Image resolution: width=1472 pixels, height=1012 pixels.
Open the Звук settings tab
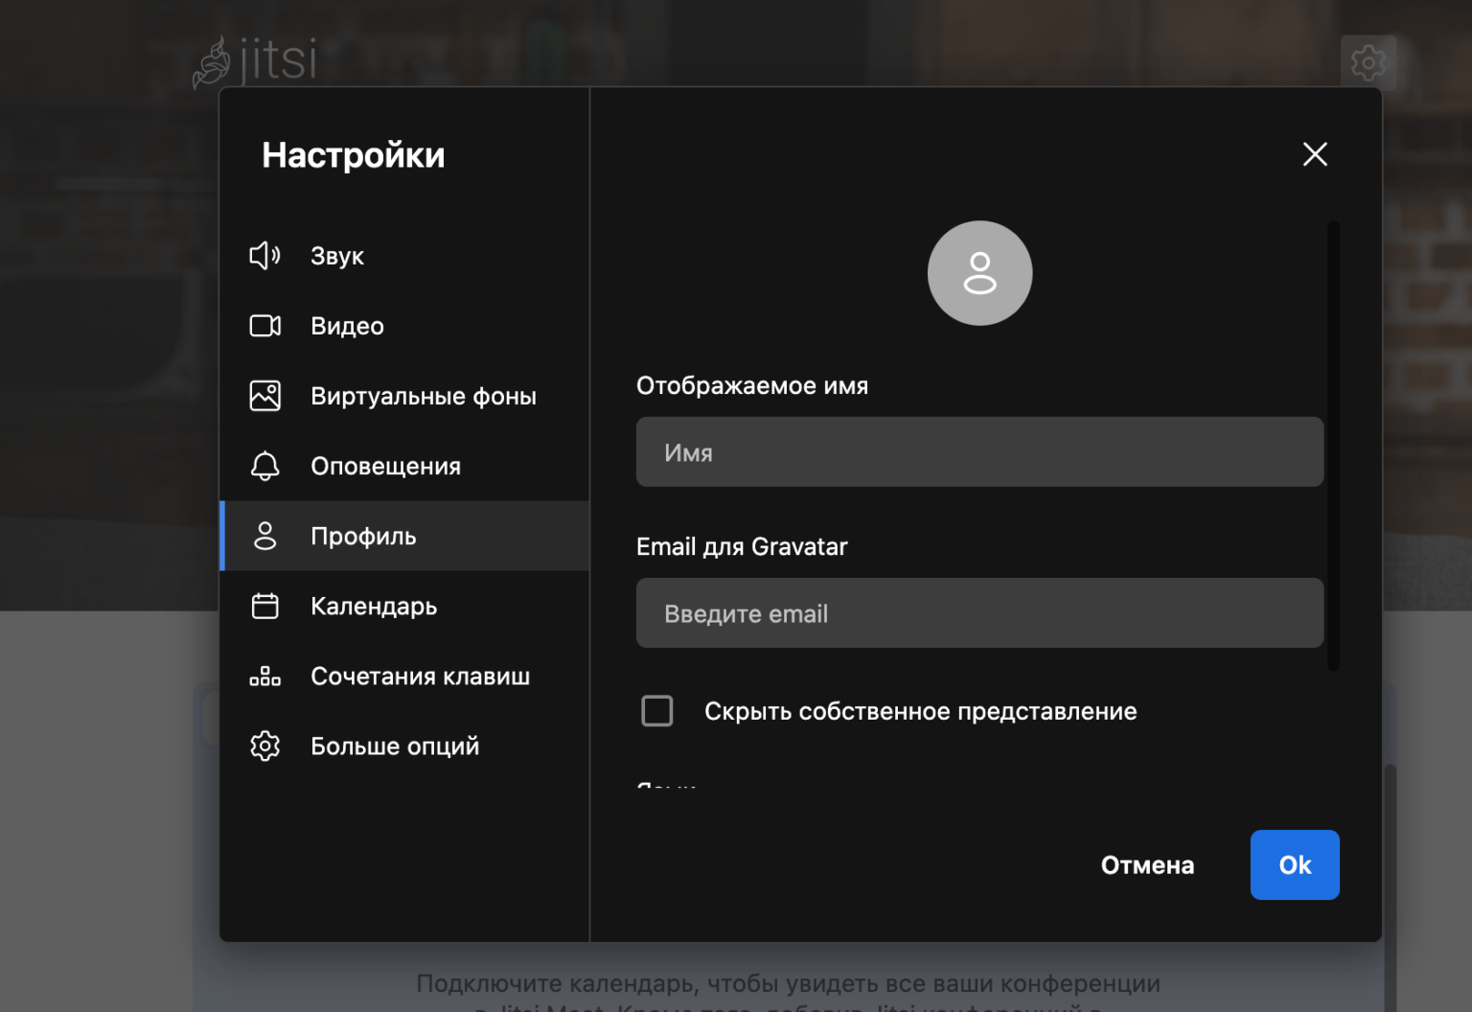(337, 256)
